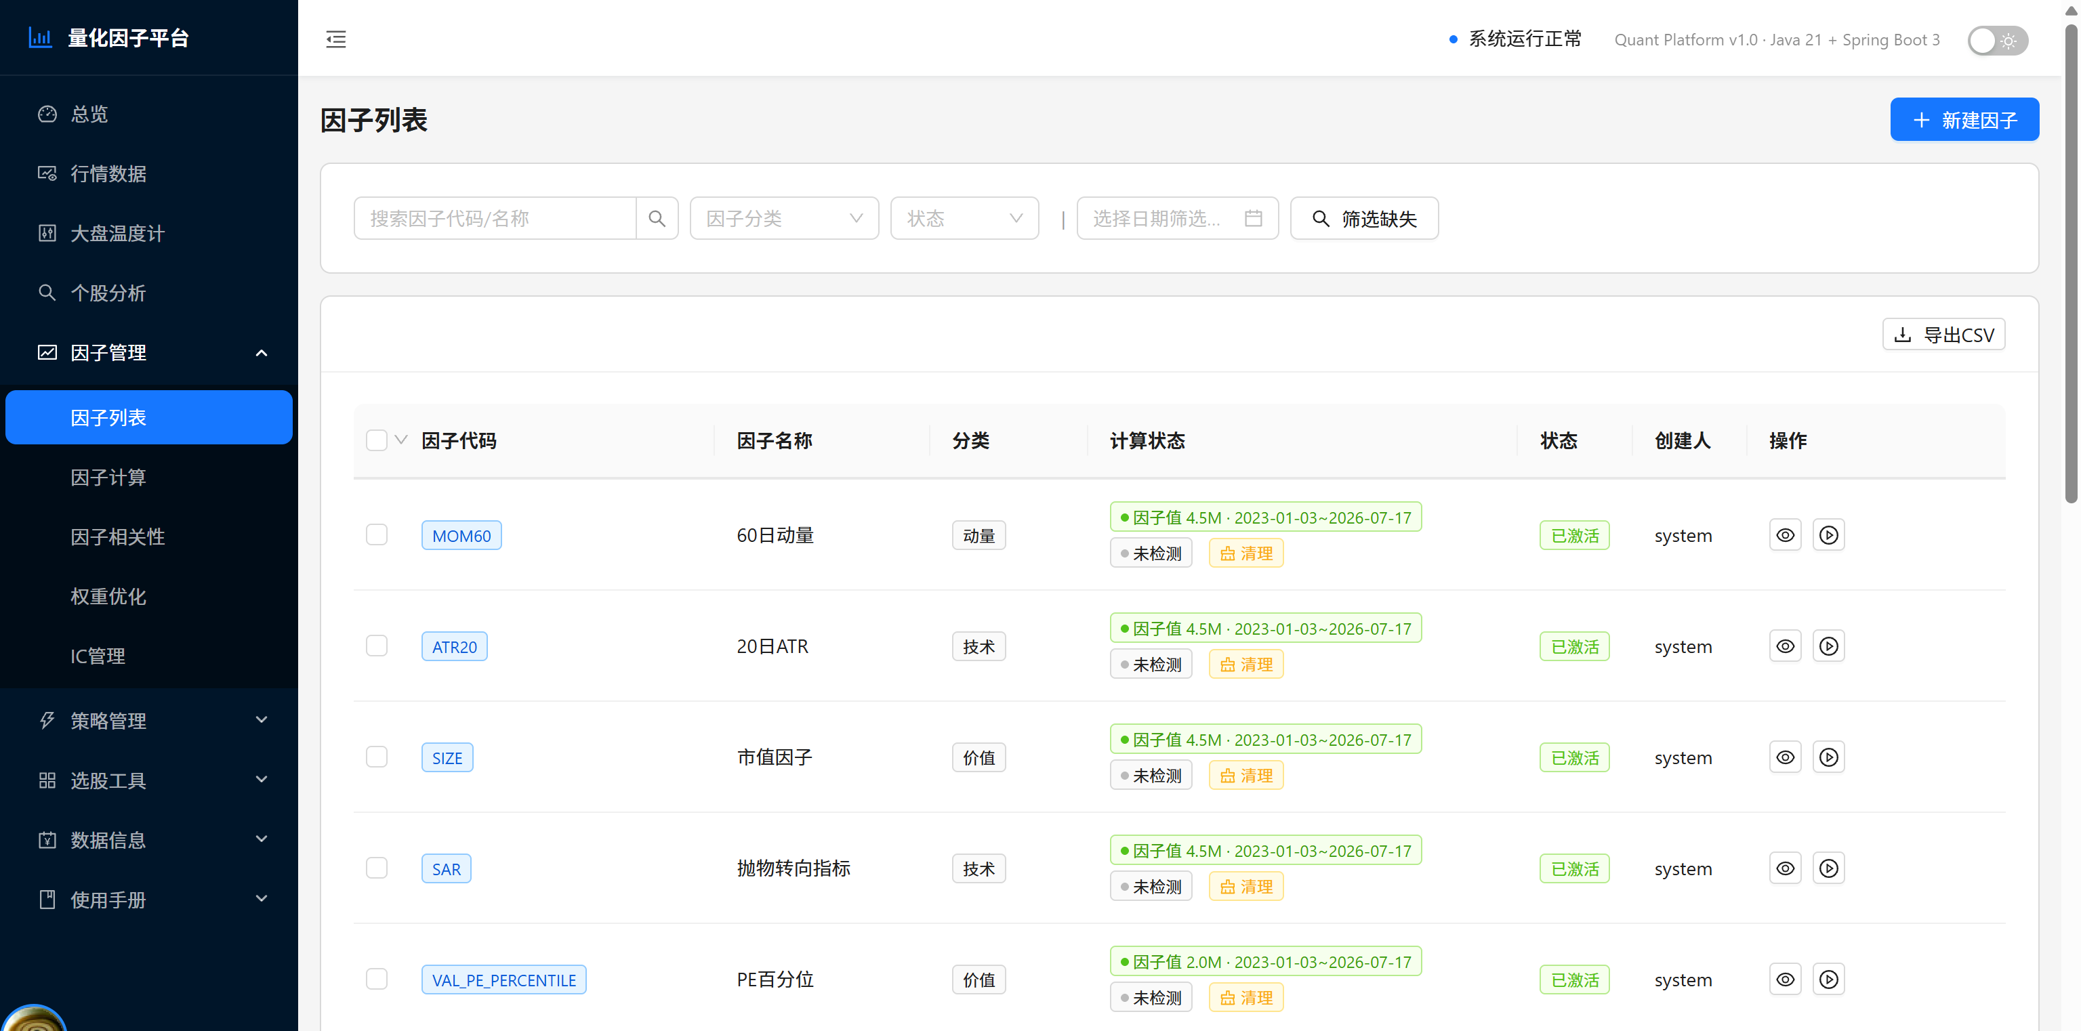Viewport: 2081px width, 1031px height.
Task: Expand the 数据信息 menu group
Action: (148, 840)
